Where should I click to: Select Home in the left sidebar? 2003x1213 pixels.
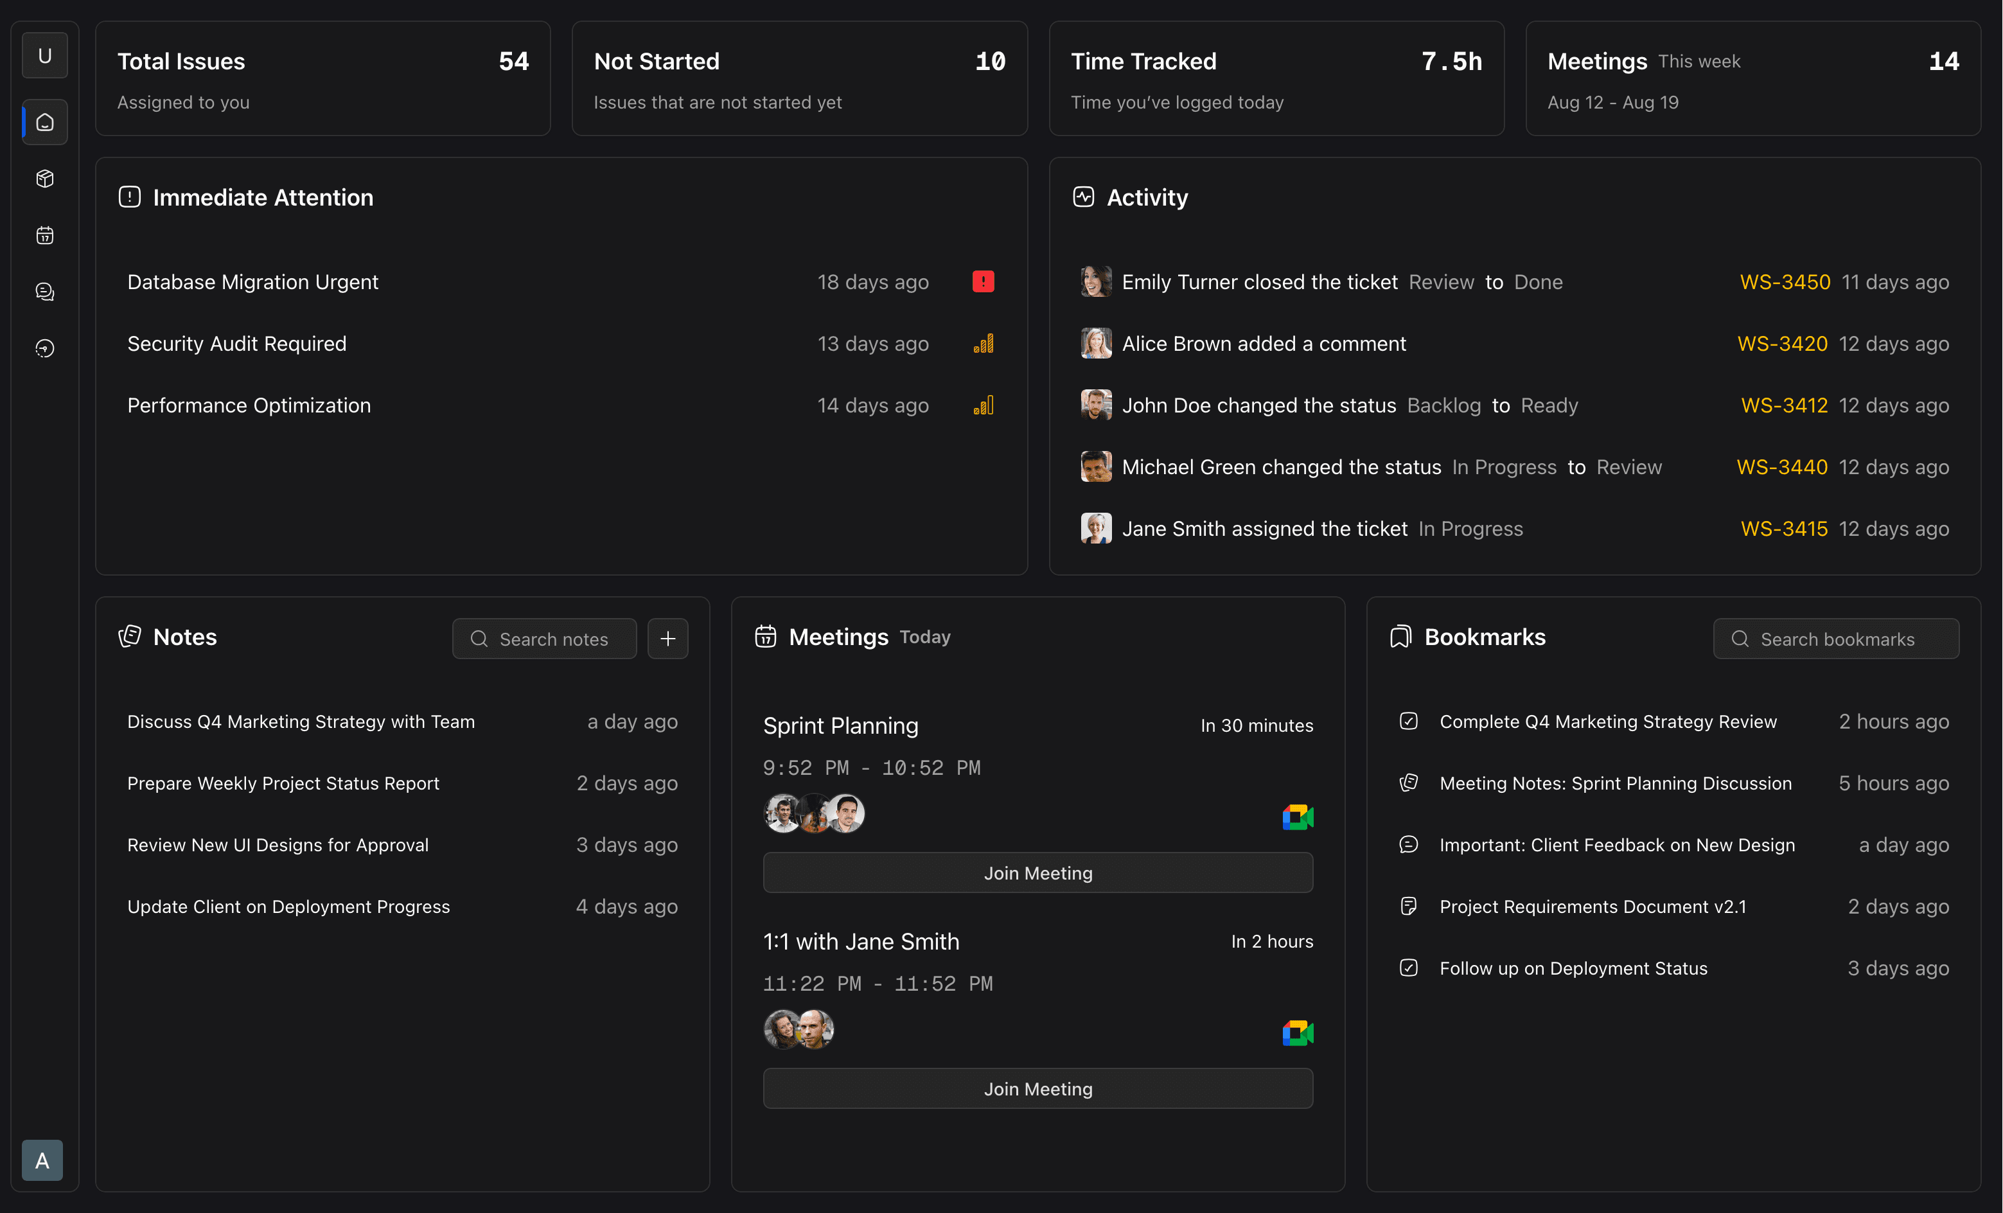pos(44,122)
